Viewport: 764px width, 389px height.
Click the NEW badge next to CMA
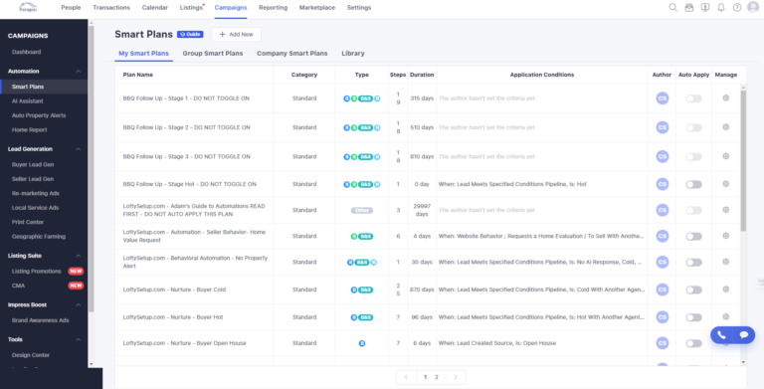pos(76,286)
